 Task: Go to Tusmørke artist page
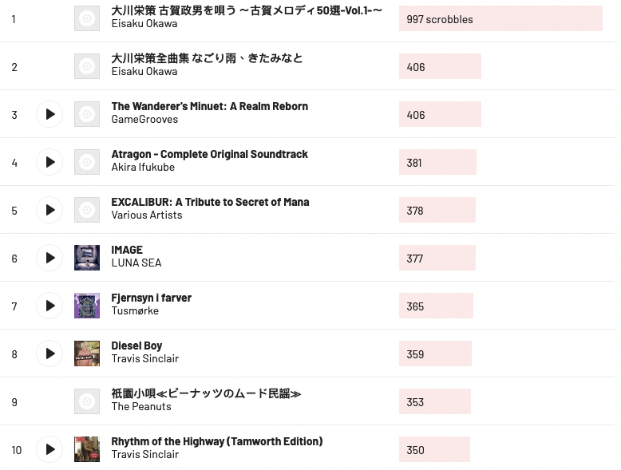135,311
